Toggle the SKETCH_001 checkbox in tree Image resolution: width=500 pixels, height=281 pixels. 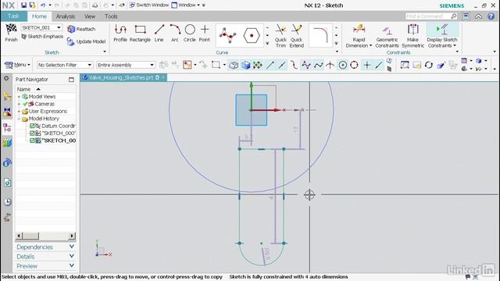(32, 140)
